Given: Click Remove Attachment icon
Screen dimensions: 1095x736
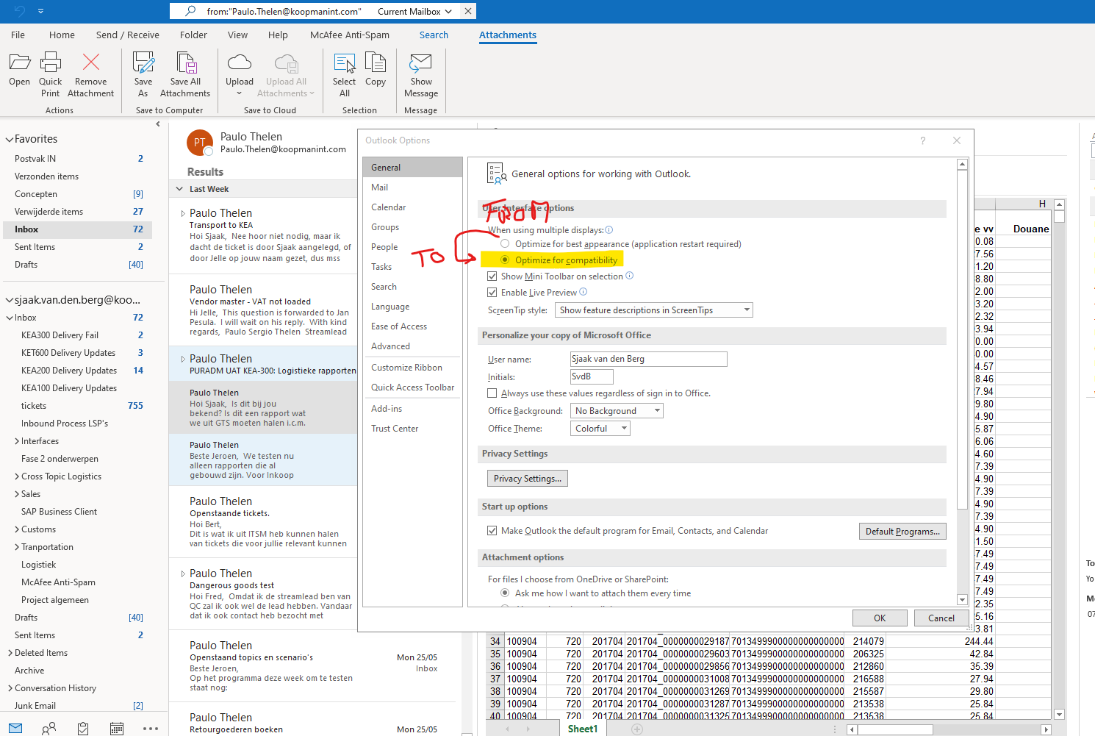Looking at the screenshot, I should click(x=91, y=62).
